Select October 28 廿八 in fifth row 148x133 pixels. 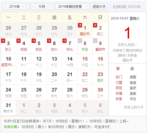tap(70, 92)
